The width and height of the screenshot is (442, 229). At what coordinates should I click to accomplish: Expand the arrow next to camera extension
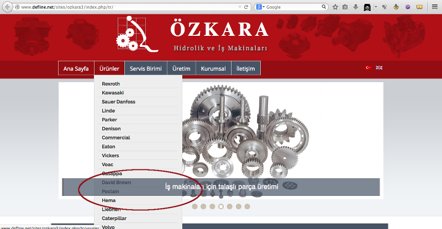(376, 7)
